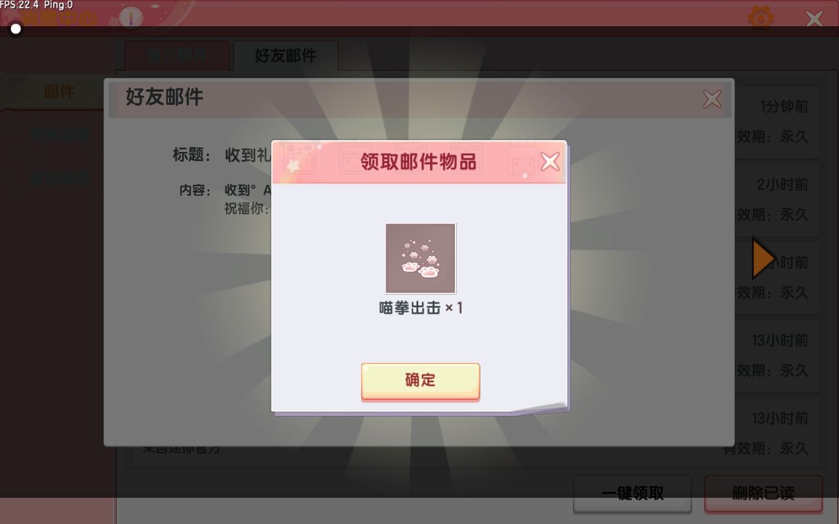Viewport: 839px width, 524px height.
Task: Close the 好友邮件 detail window
Action: pyautogui.click(x=712, y=99)
